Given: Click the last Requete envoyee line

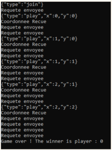Looking at the screenshot, I should point(22,135).
